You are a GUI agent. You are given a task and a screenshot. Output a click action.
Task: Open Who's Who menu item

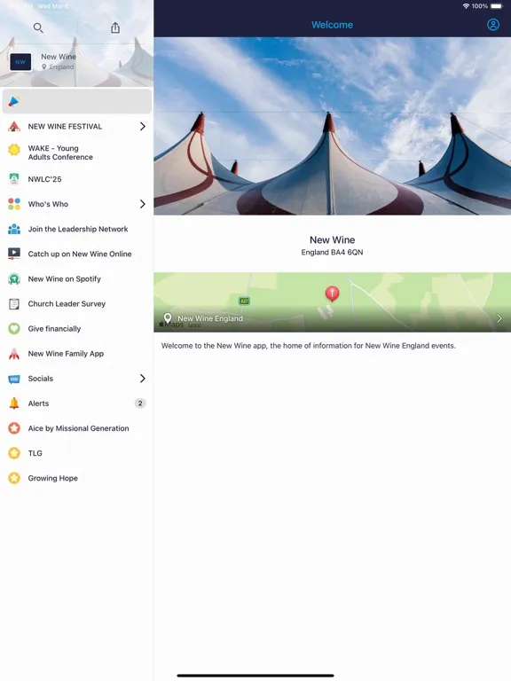(x=77, y=204)
